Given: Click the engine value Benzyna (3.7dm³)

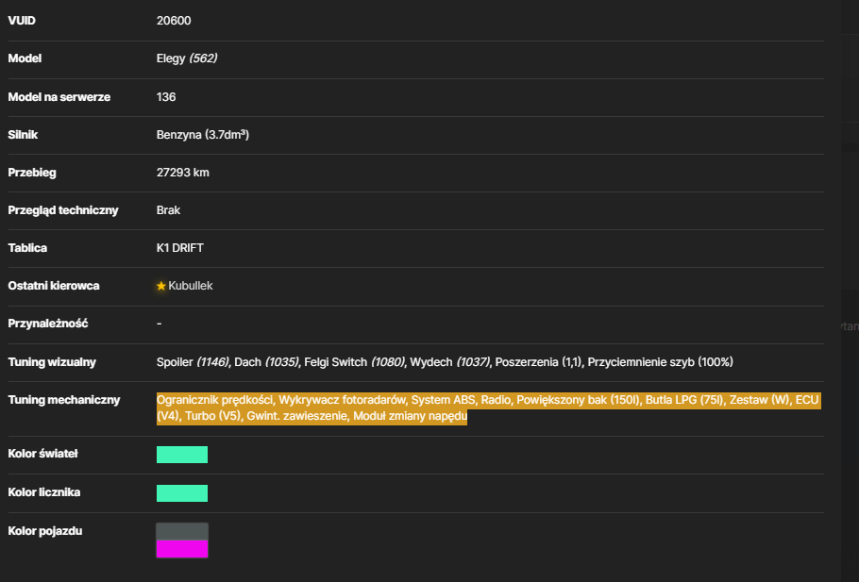Looking at the screenshot, I should tap(203, 135).
